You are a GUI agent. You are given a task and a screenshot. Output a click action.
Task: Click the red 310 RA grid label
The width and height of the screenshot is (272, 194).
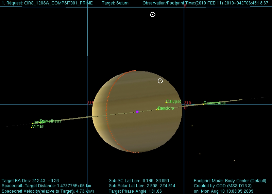click(188, 103)
